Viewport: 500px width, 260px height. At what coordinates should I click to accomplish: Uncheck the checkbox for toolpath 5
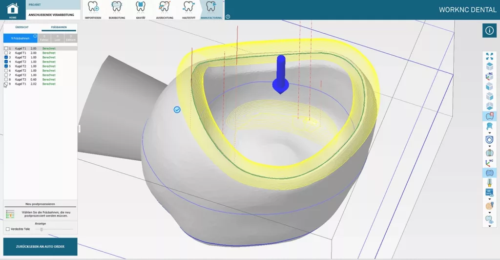(6, 66)
